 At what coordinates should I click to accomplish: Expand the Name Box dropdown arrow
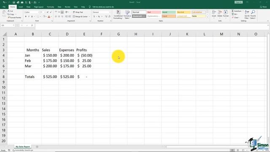tap(13, 25)
